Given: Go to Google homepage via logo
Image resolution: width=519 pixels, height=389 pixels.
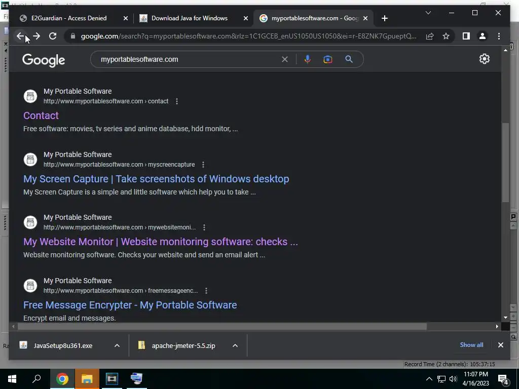Looking at the screenshot, I should point(44,60).
